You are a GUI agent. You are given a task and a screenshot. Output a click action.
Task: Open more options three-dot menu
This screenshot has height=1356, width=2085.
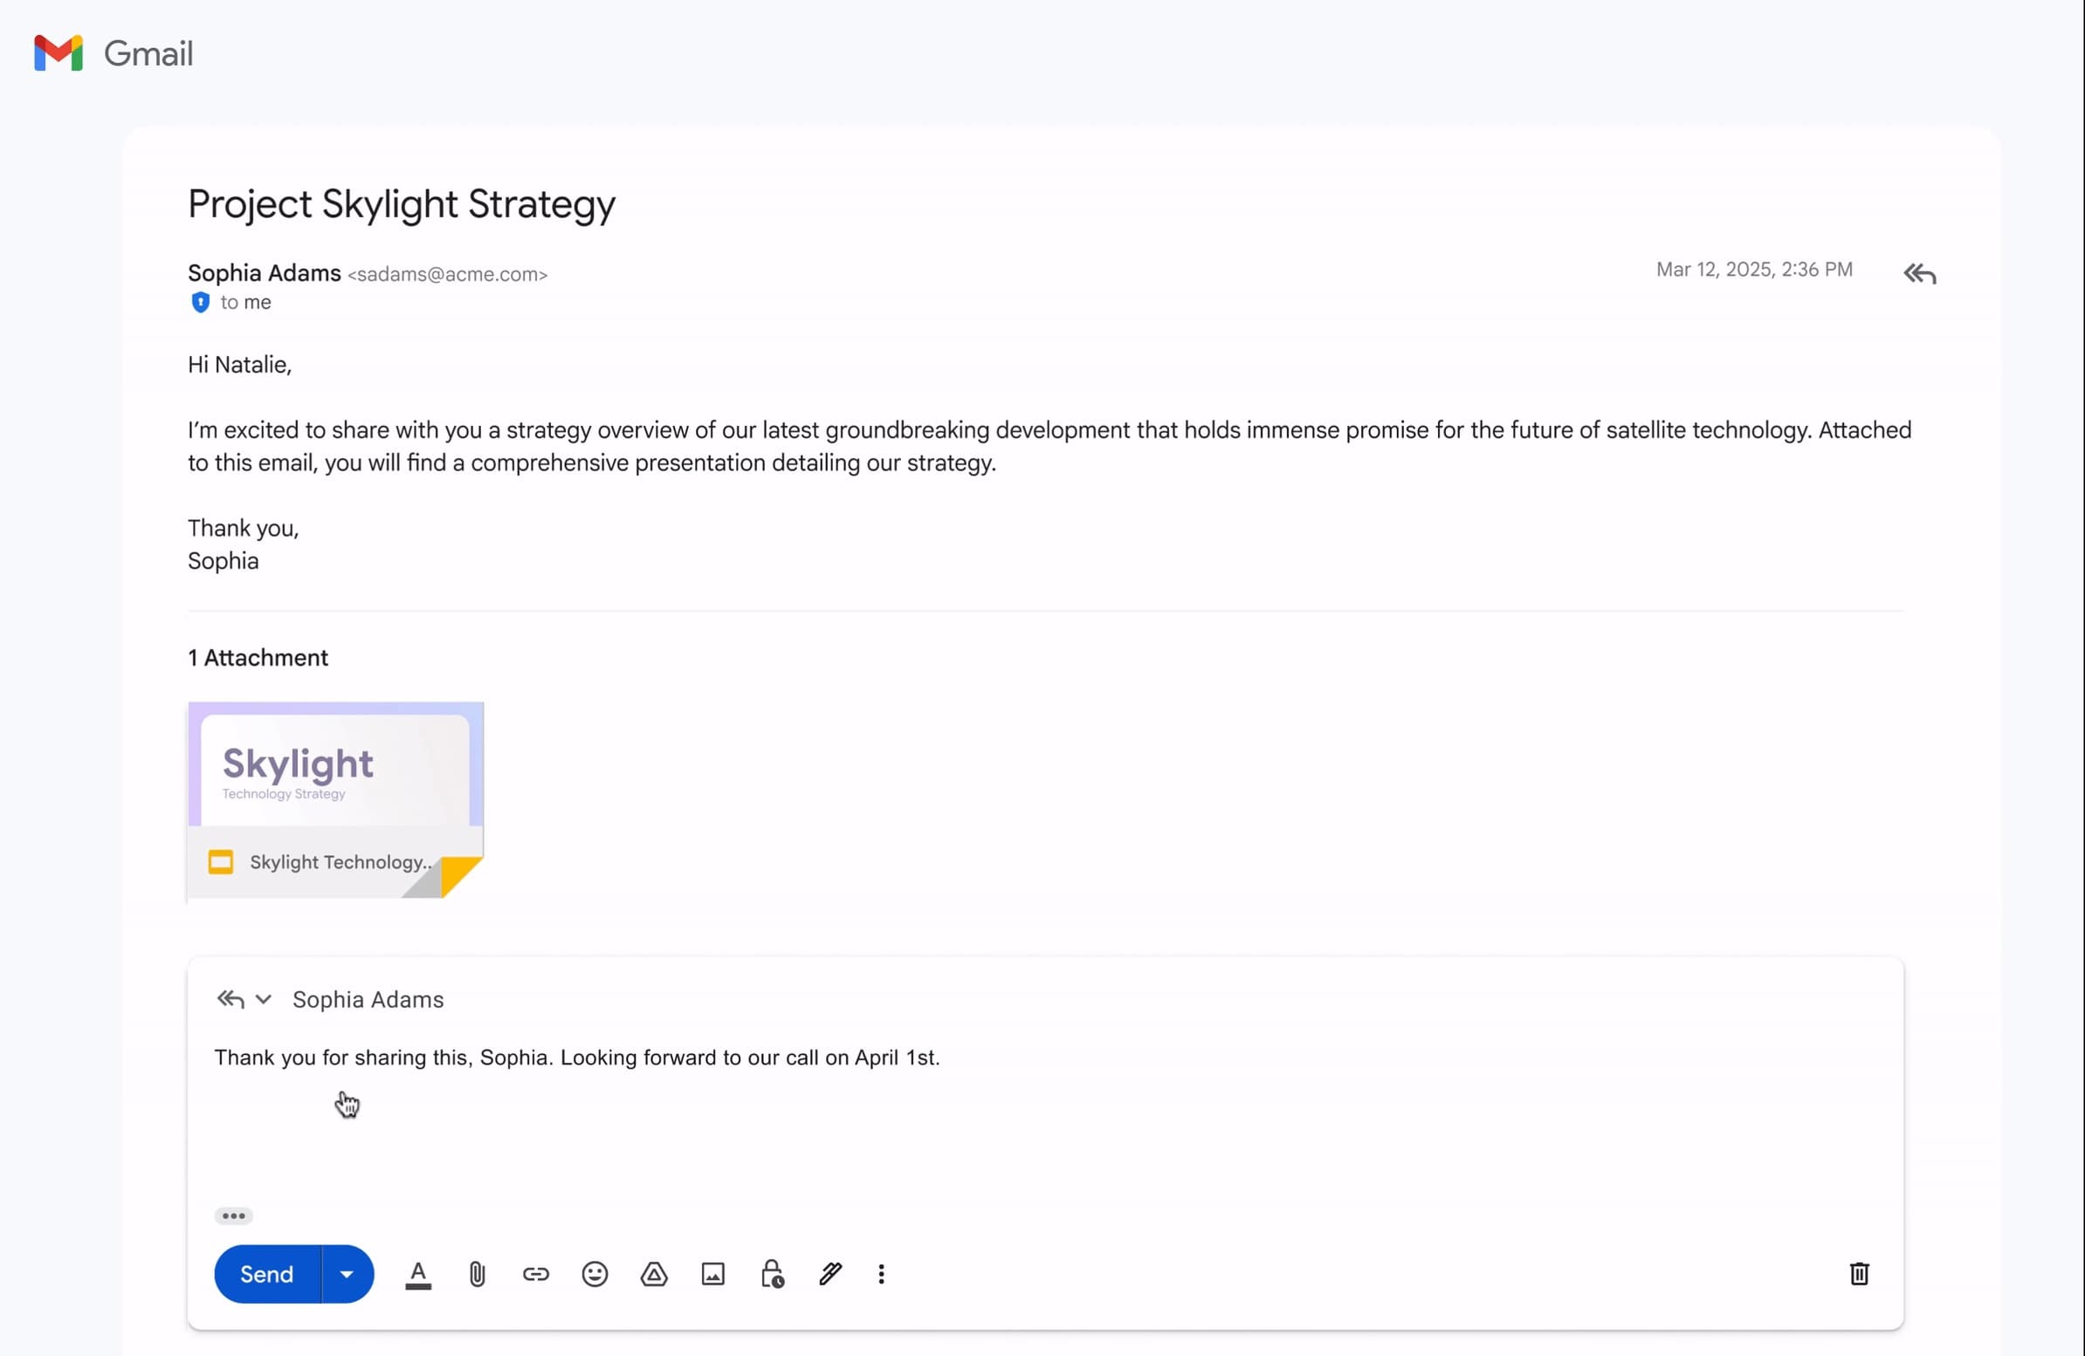coord(881,1274)
